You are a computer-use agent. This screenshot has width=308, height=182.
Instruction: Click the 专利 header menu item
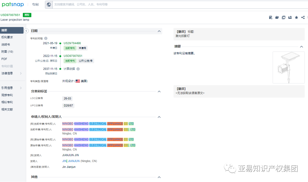pos(35,5)
